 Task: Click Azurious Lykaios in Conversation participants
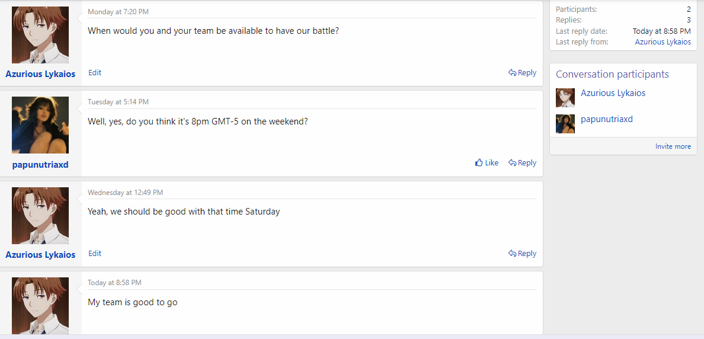click(613, 94)
